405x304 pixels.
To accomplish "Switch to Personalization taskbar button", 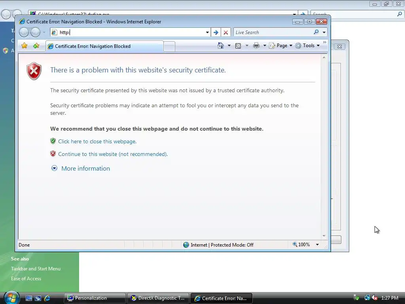I will point(95,298).
